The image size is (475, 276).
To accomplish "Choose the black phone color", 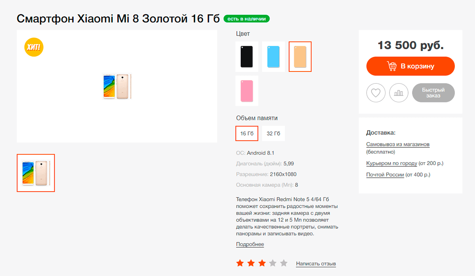I will (247, 57).
